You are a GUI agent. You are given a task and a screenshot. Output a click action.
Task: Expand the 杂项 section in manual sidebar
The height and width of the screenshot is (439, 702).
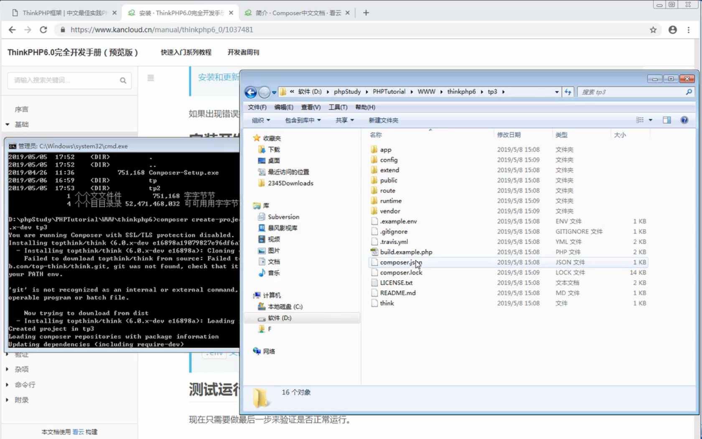[x=7, y=369]
